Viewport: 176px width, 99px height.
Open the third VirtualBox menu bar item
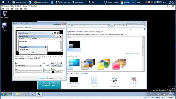pyautogui.click(x=12, y=9)
